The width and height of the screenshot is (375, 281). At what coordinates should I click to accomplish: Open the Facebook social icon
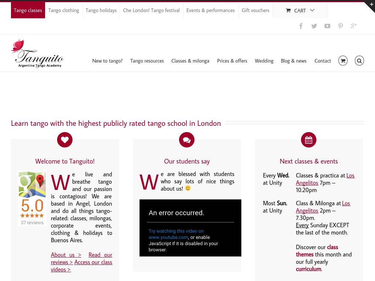301,26
